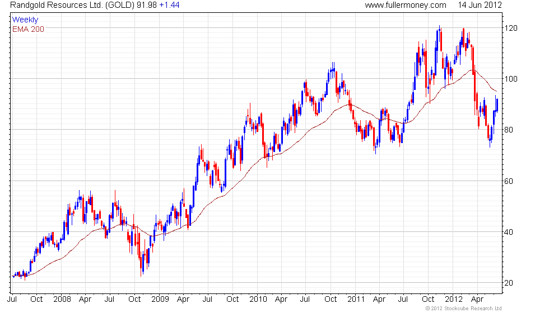Click the 2009 year axis label
Viewport: 549px width, 313px height.
pyautogui.click(x=160, y=300)
